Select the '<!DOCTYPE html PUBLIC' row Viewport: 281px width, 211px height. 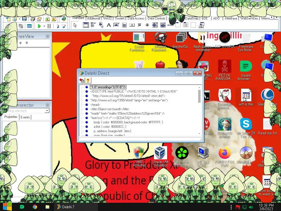tap(134, 91)
